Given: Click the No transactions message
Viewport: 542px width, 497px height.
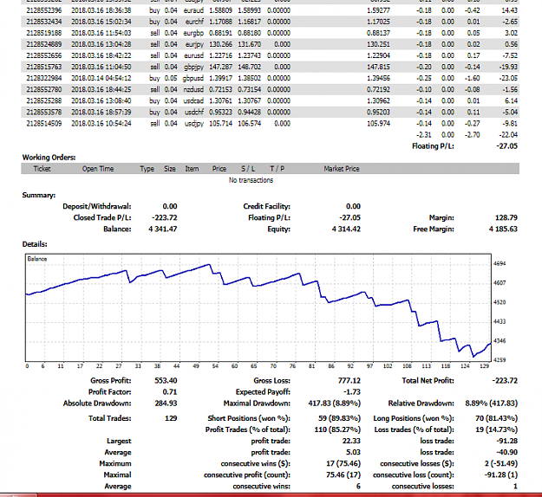Looking at the screenshot, I should pos(251,180).
